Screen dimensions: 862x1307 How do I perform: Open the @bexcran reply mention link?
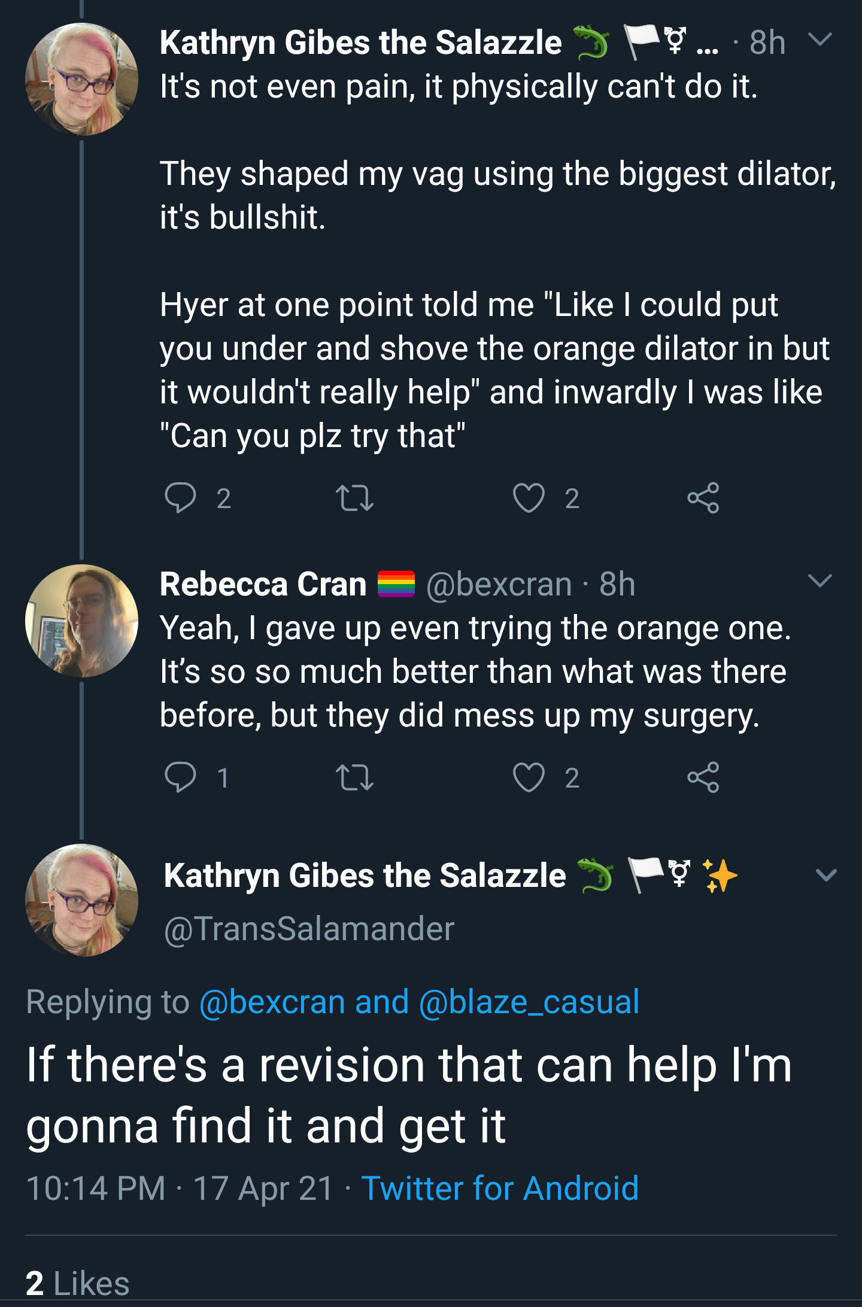(272, 1002)
